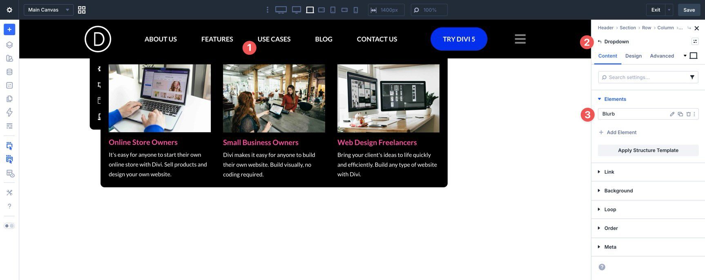Open the page settings panel icon
The width and height of the screenshot is (705, 280).
[9, 85]
